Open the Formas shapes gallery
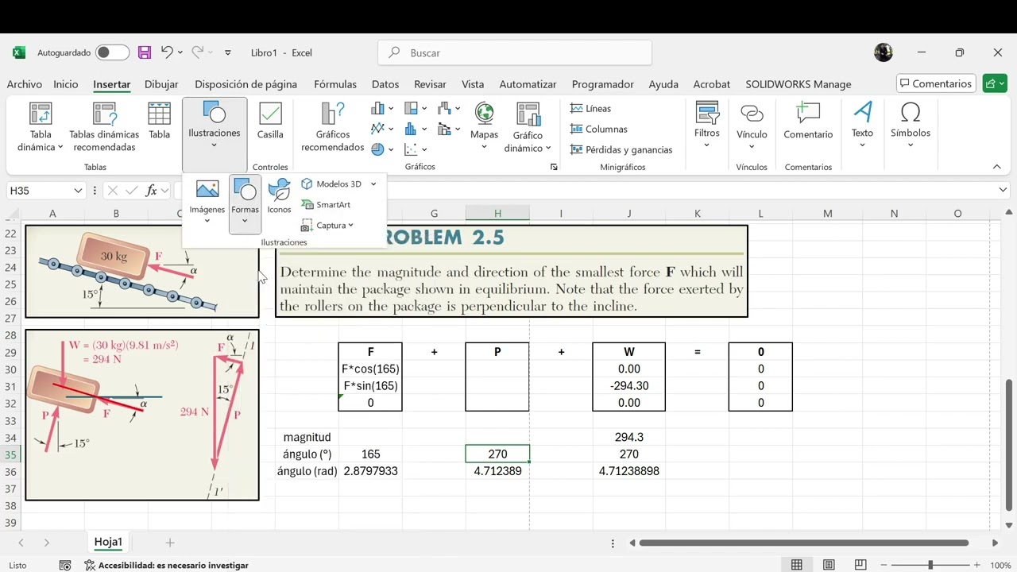This screenshot has width=1017, height=572. click(245, 203)
